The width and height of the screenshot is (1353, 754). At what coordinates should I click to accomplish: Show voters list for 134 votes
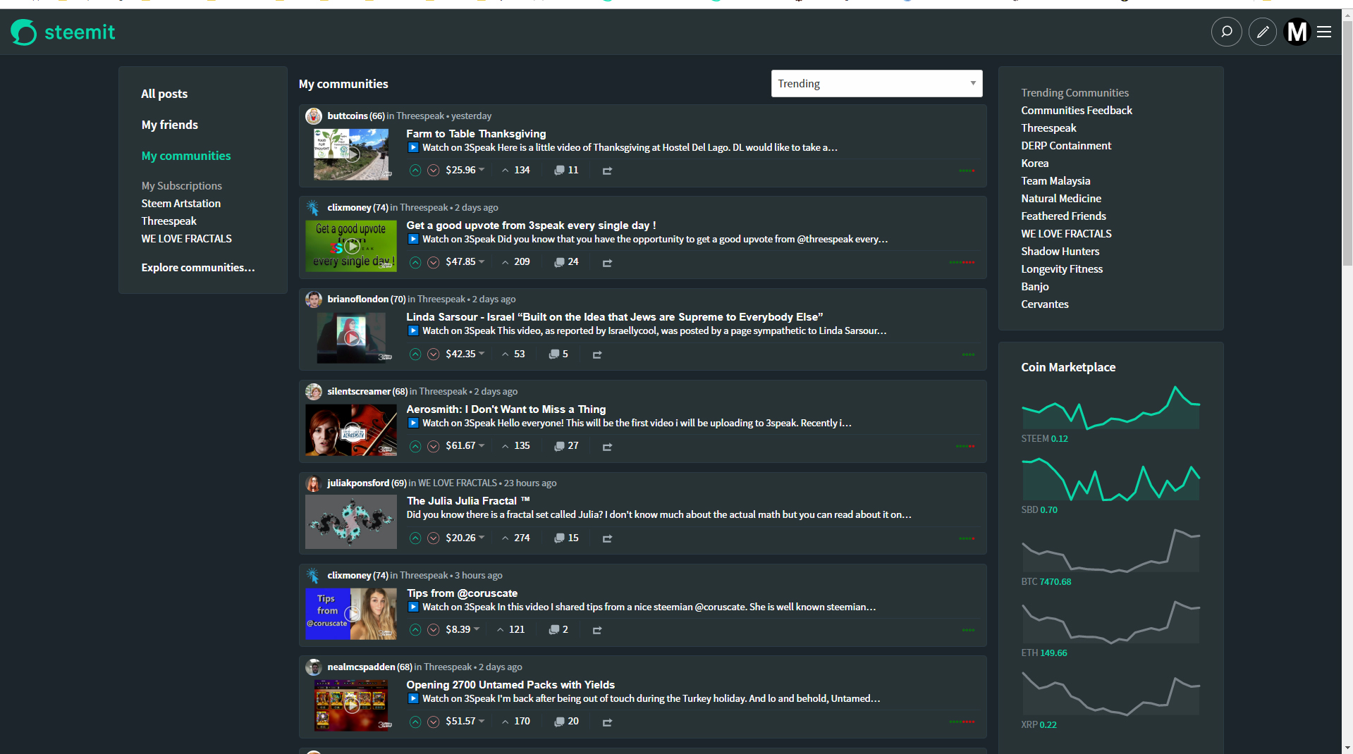[x=516, y=170]
